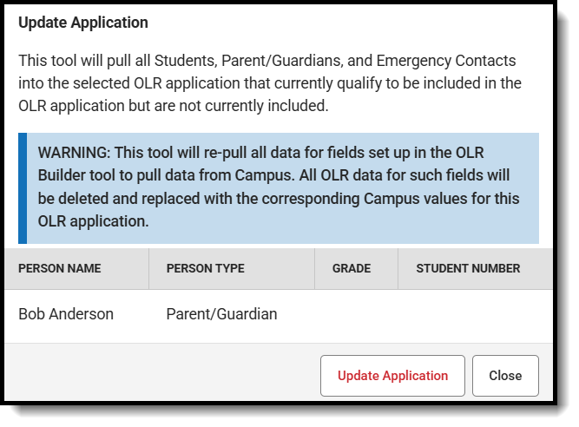The width and height of the screenshot is (579, 427).
Task: Click the dark blue warning accent bar
Action: 23,187
